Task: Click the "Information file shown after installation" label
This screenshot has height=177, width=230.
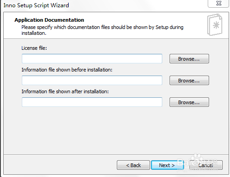Action: coord(65,91)
